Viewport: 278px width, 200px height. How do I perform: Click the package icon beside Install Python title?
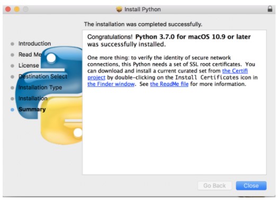point(119,9)
